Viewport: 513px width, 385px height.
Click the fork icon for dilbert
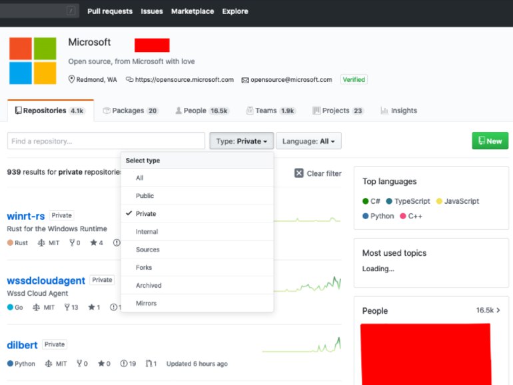(79, 364)
